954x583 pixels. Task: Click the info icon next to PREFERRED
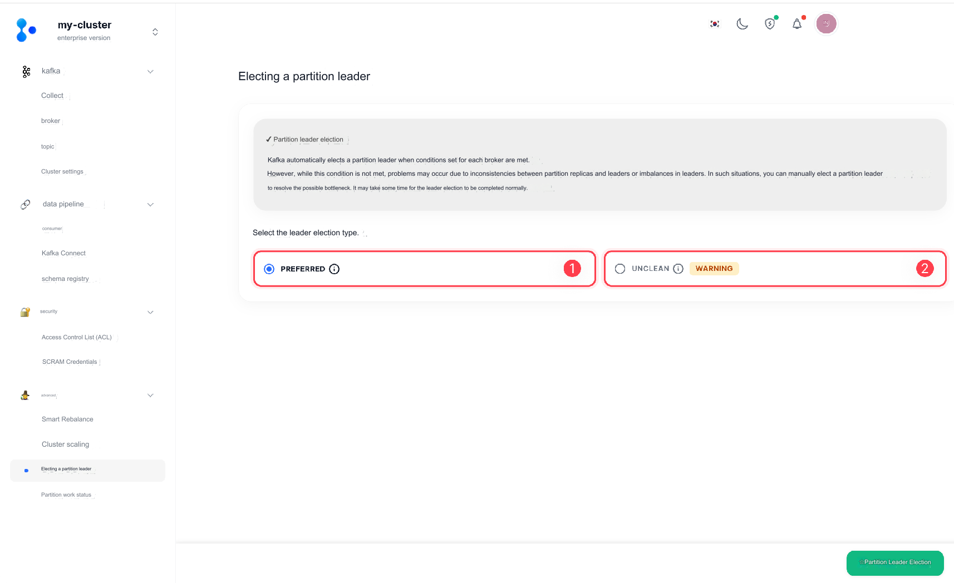click(x=334, y=269)
